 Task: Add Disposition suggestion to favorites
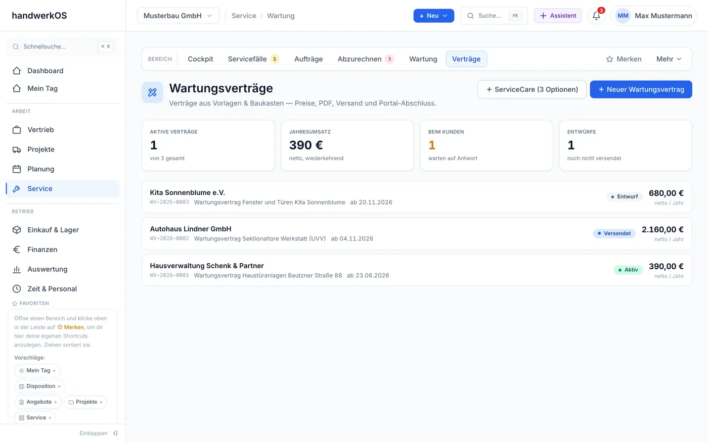(x=39, y=386)
